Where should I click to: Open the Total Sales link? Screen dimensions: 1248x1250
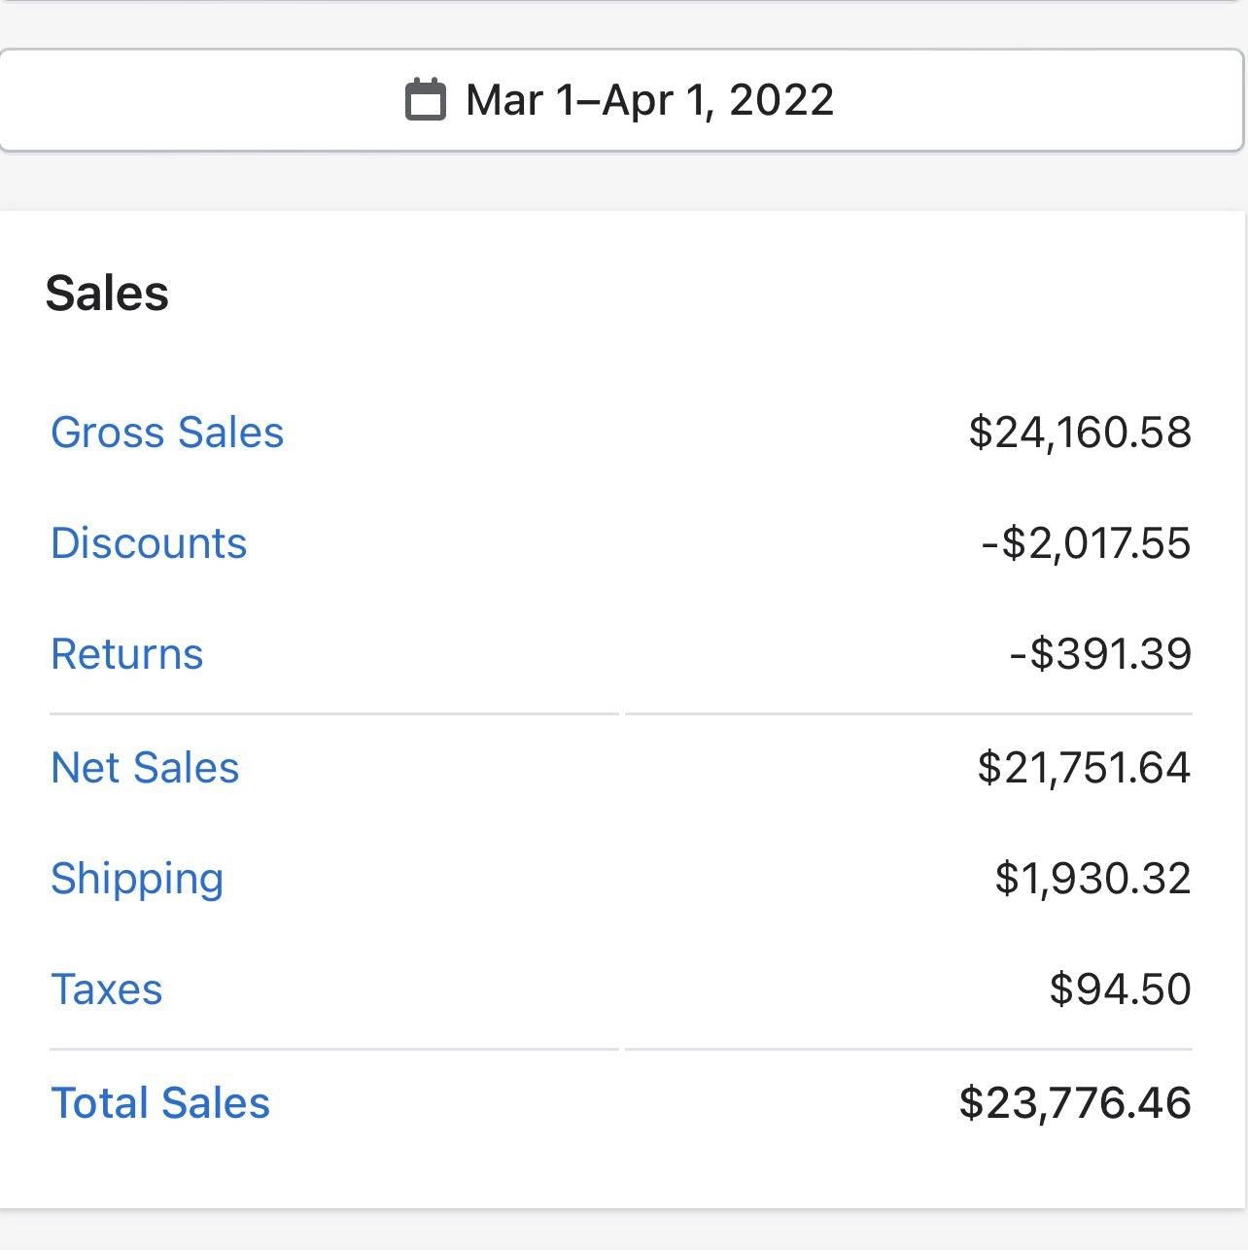click(160, 1103)
